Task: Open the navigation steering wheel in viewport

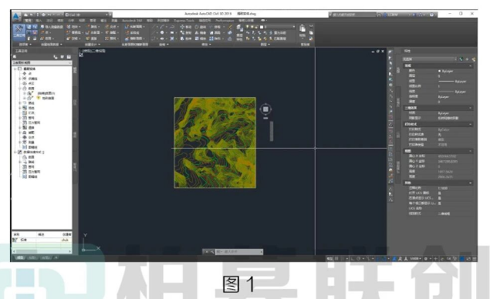Action: pyautogui.click(x=265, y=109)
